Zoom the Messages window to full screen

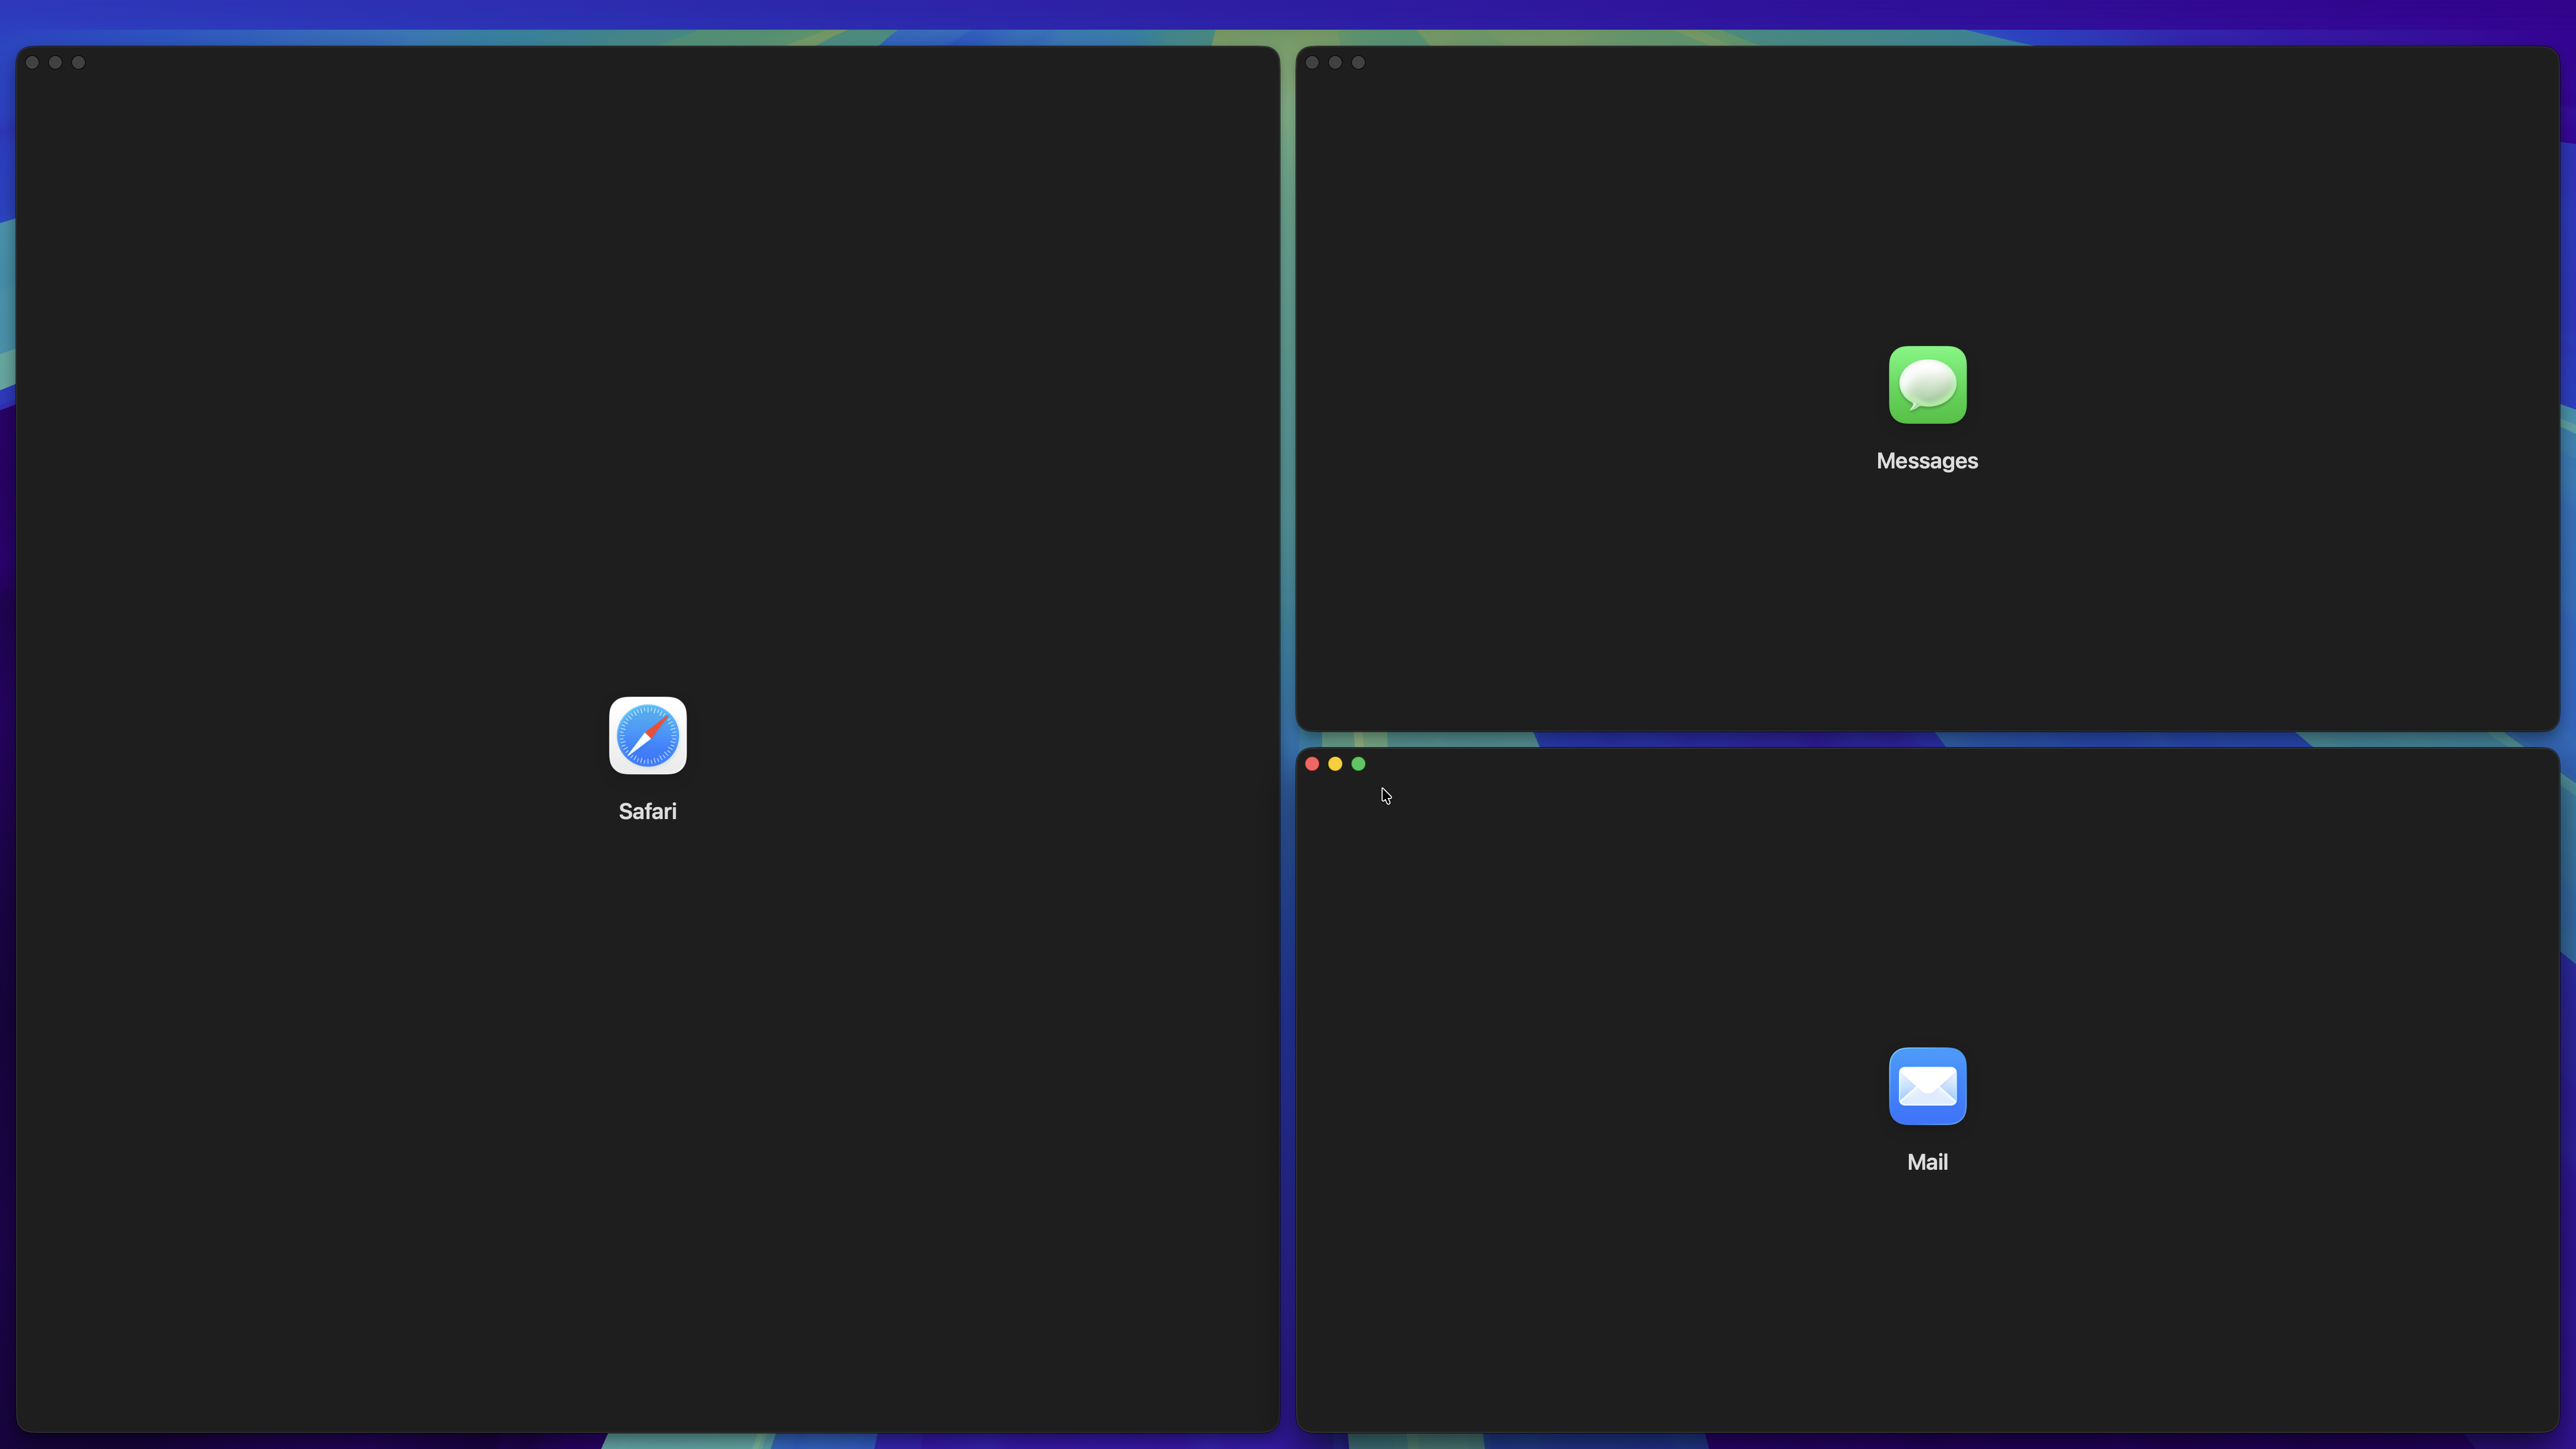pos(1358,62)
